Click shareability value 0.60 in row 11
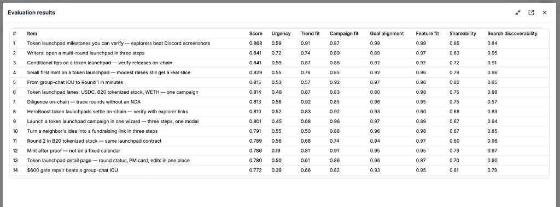This screenshot has height=207, width=560. [x=454, y=141]
